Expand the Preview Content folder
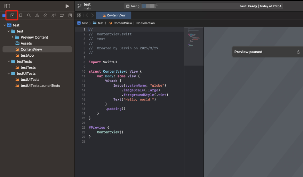 coord(13,37)
